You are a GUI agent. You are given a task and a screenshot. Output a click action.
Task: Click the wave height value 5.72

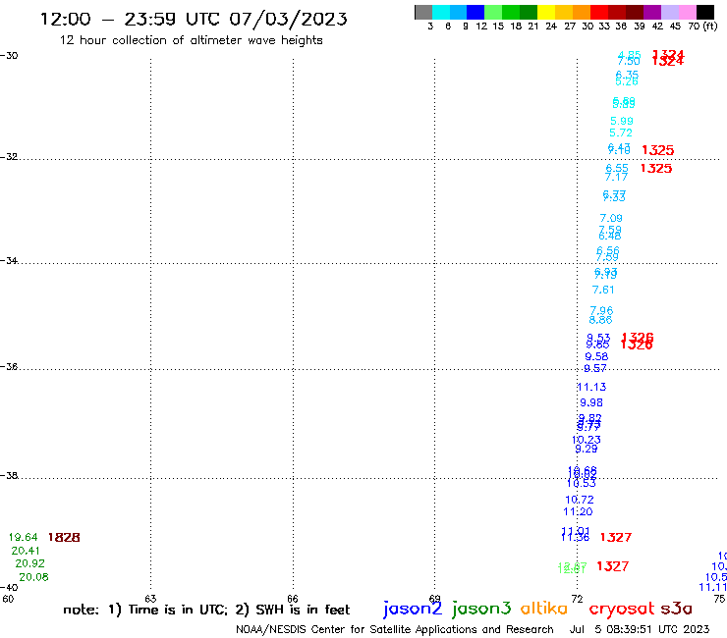pos(621,133)
